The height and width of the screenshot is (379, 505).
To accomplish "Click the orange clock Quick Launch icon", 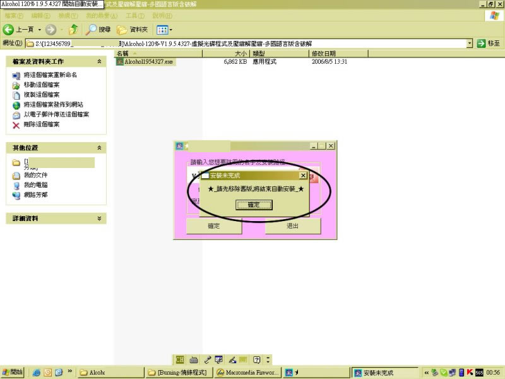I will coord(48,373).
